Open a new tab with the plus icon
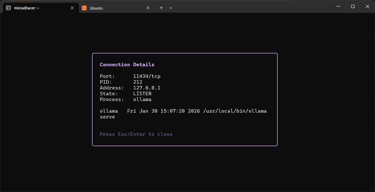The width and height of the screenshot is (375, 192). [x=161, y=8]
